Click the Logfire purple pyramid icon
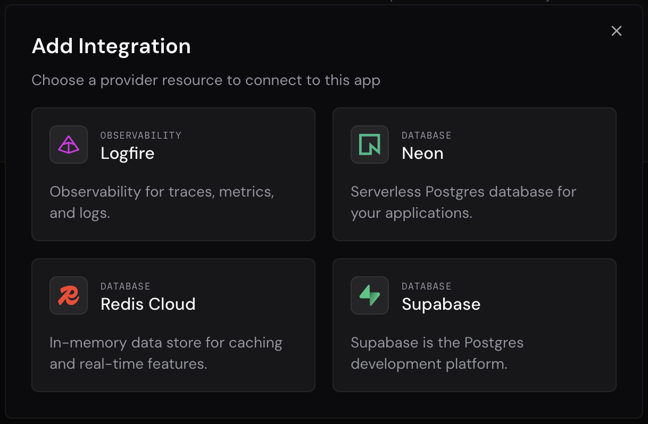 pyautogui.click(x=69, y=145)
